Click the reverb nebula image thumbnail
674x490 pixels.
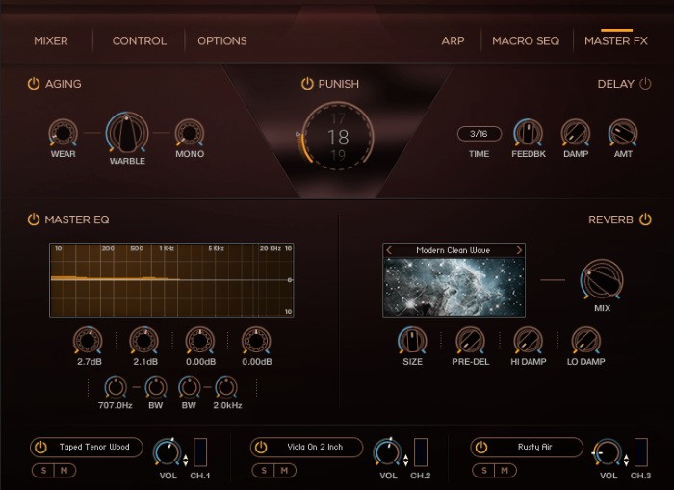(x=454, y=286)
